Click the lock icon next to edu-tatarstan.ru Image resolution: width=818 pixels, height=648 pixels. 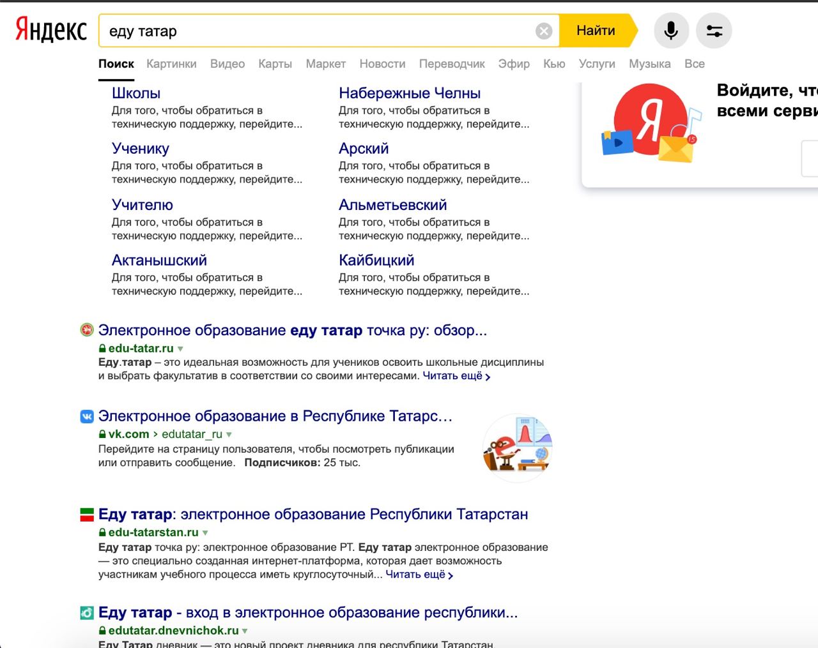[102, 532]
